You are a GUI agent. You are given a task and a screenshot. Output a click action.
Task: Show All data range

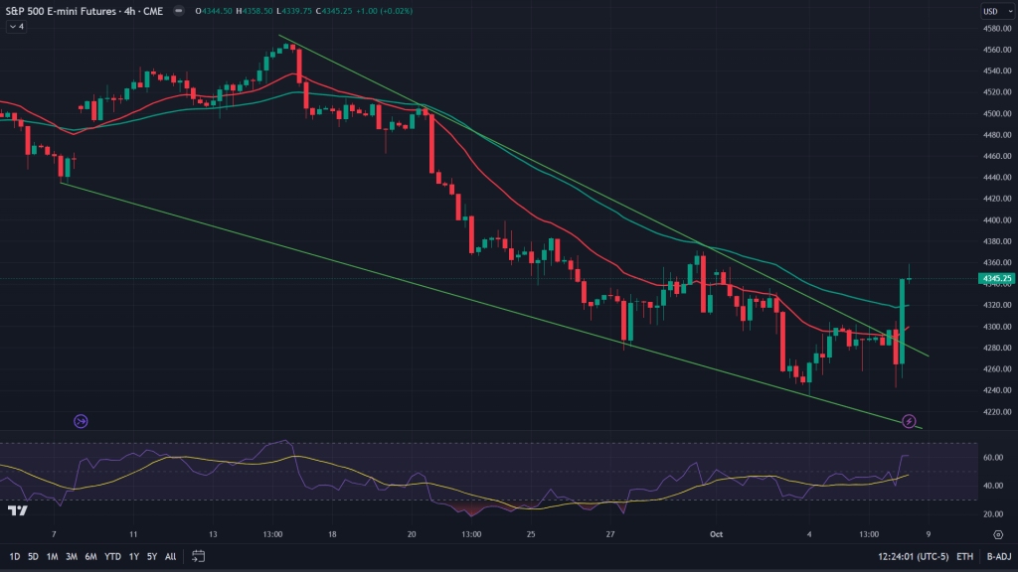pyautogui.click(x=170, y=556)
